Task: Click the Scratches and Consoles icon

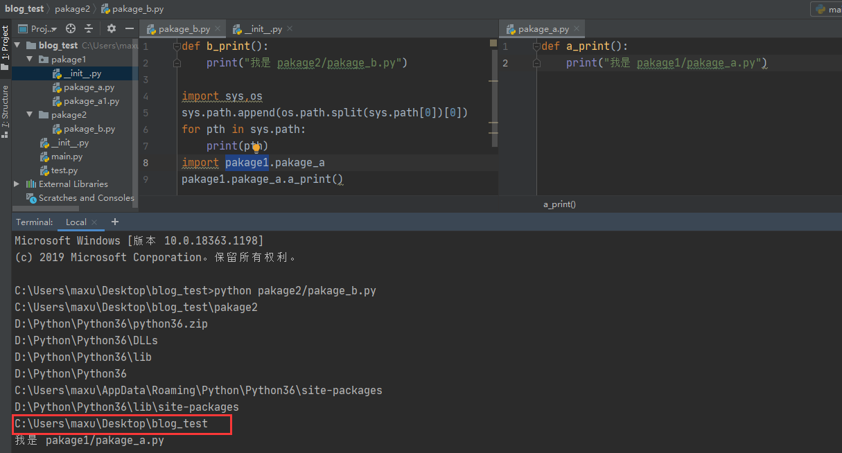Action: (x=30, y=198)
